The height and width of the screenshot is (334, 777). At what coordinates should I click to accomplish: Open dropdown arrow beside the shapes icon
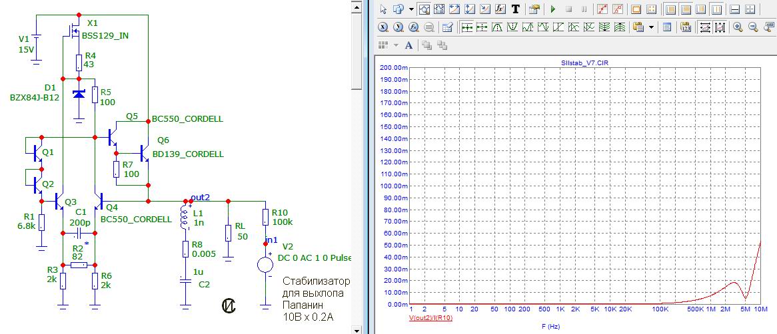[x=411, y=9]
